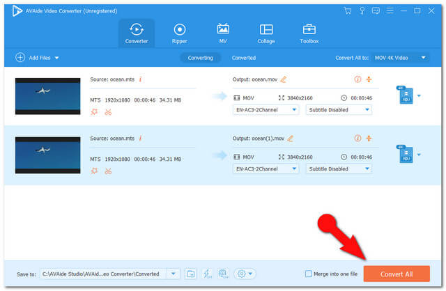Click MOV 4K format icon for ocean(1).mov
The height and width of the screenshot is (291, 446).
[x=405, y=155]
